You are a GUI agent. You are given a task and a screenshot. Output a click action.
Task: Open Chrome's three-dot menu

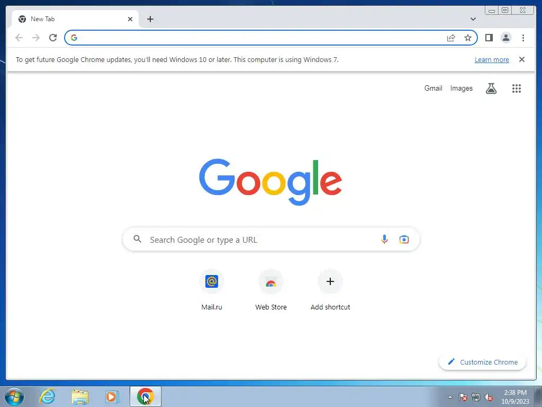(523, 38)
